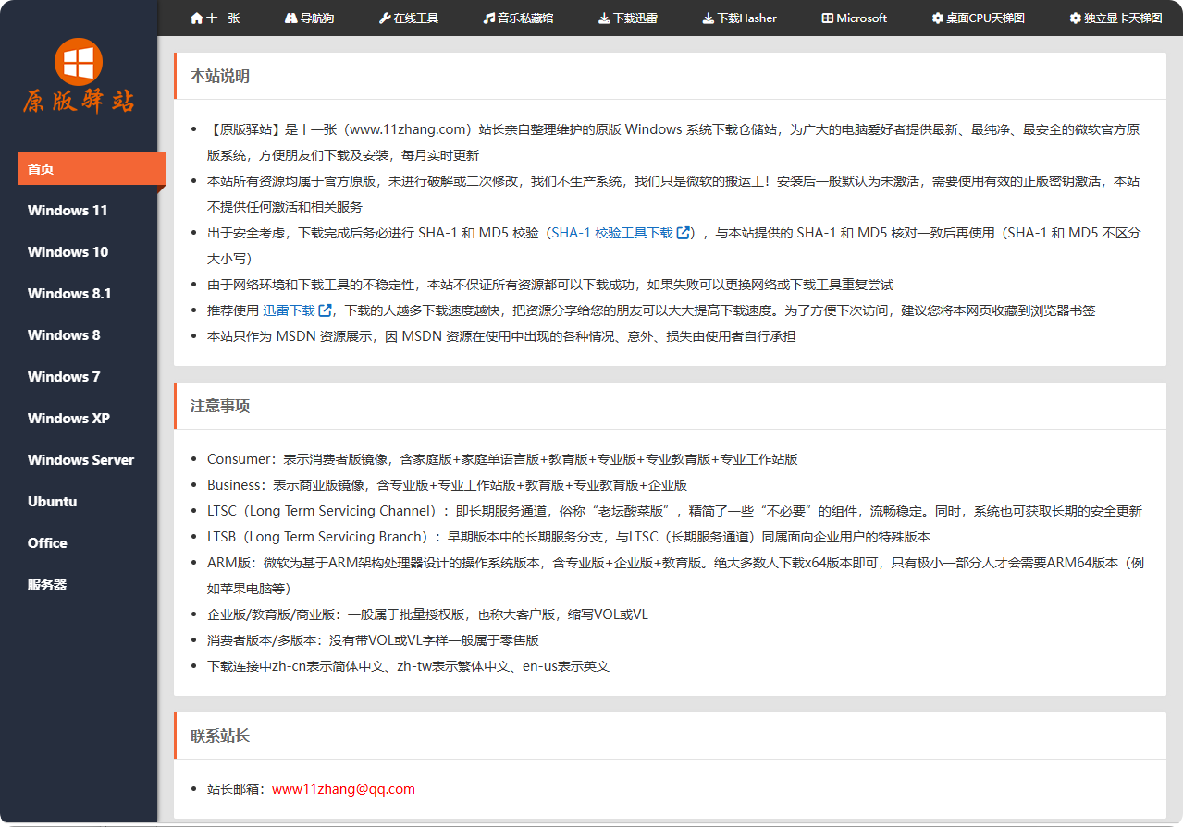This screenshot has height=827, width=1183.
Task: Click the bullet about zh-cn表示简体中文
Action: coord(408,666)
